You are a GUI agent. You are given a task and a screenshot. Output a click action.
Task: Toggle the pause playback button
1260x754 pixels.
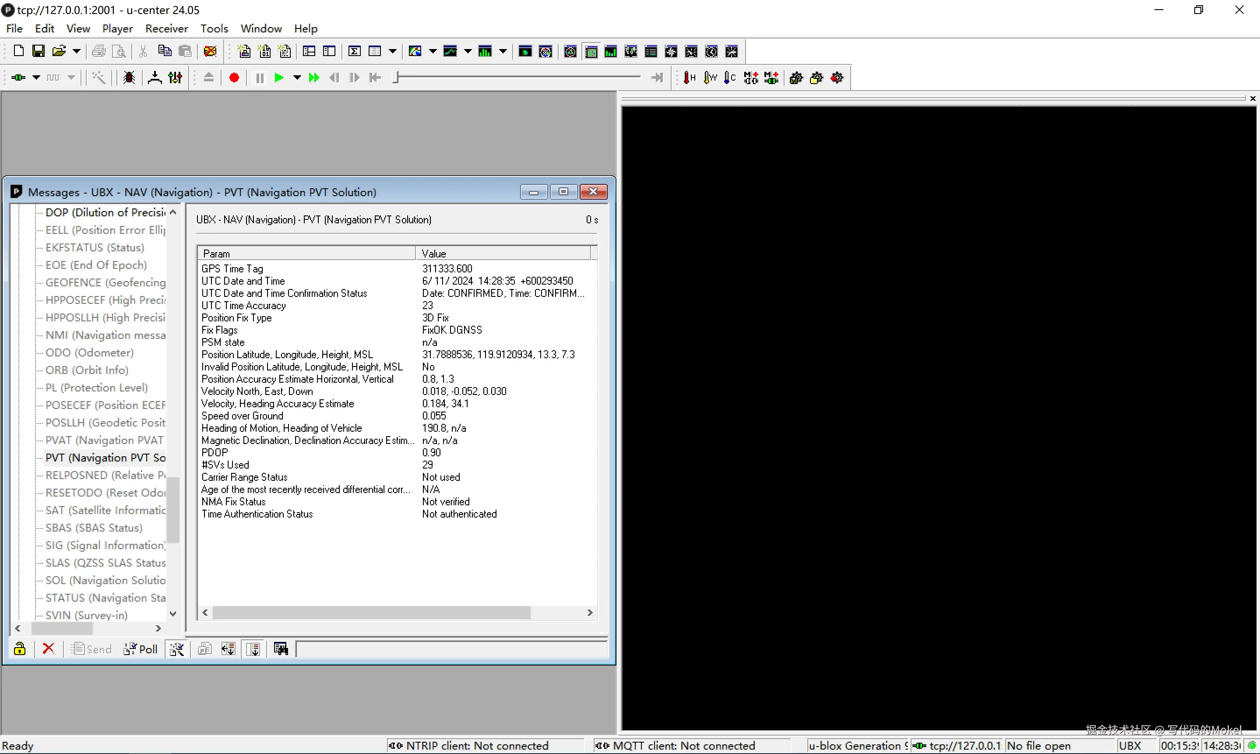(260, 78)
